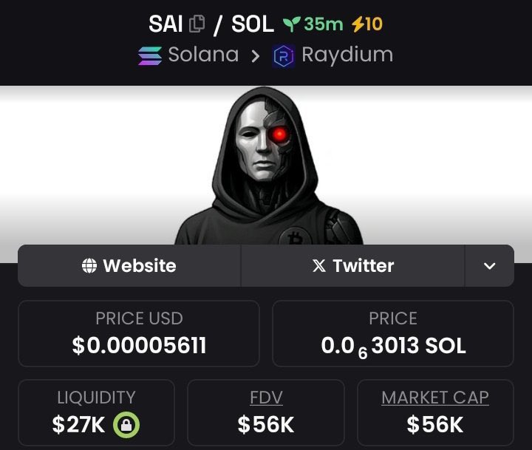
Task: Click the $27K liquidity value
Action: pyautogui.click(x=78, y=425)
